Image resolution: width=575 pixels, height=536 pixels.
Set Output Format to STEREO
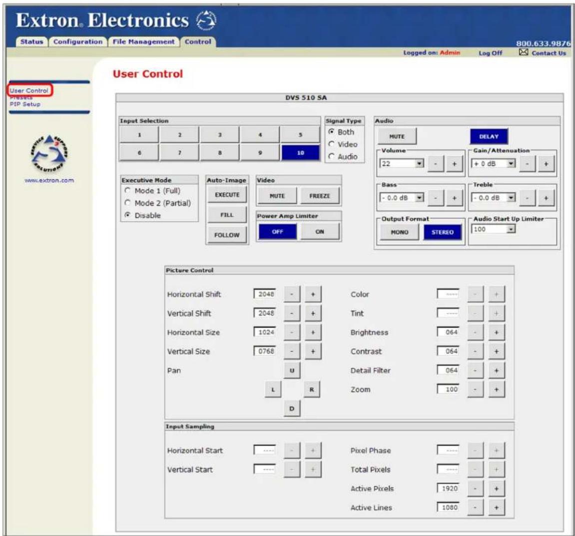[443, 232]
